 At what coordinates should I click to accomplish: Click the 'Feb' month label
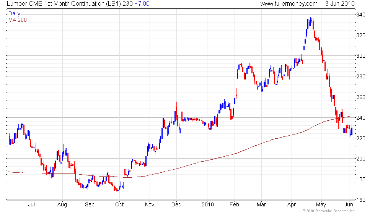tap(234, 205)
